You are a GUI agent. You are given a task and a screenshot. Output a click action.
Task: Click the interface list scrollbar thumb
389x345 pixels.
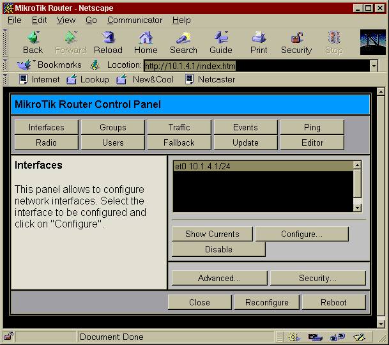click(x=357, y=183)
